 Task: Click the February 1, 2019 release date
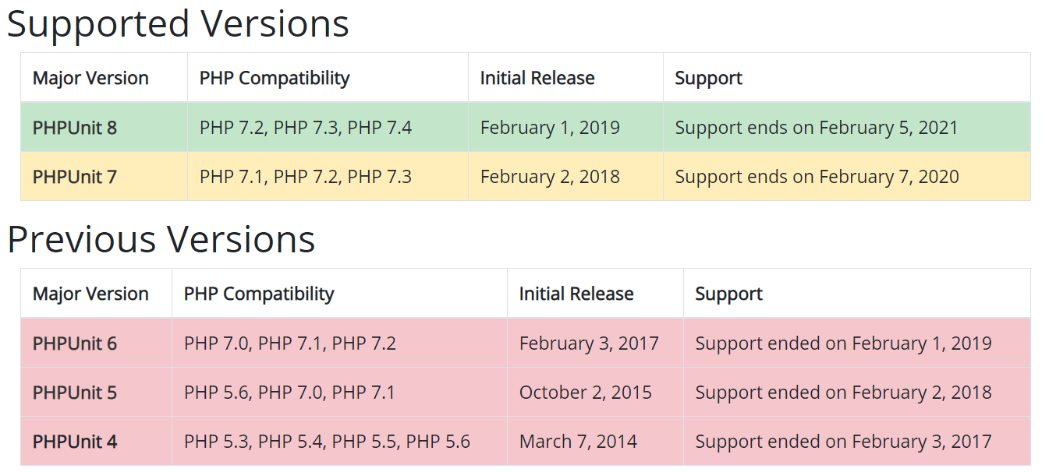[550, 128]
